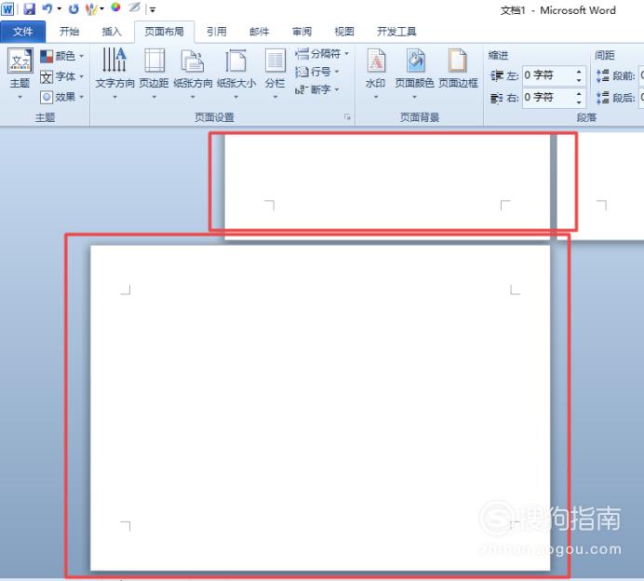Open theme 颜色 (Colors) dropdown
644x581 pixels.
pyautogui.click(x=62, y=56)
